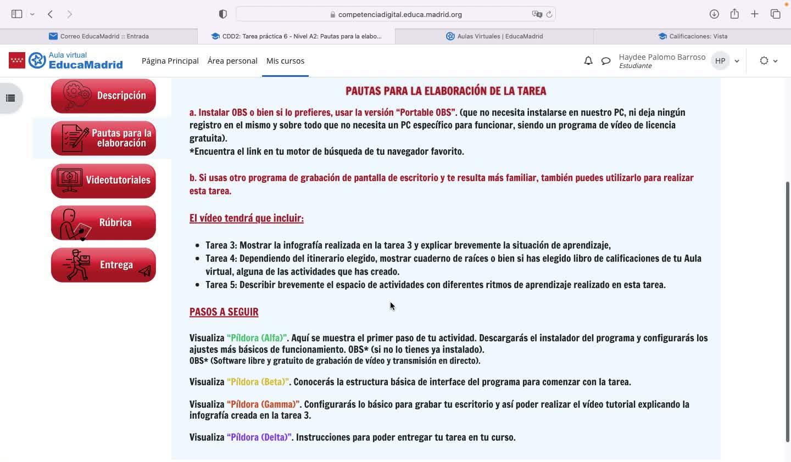Image resolution: width=791 pixels, height=462 pixels.
Task: Open a new Safari tab
Action: (755, 14)
